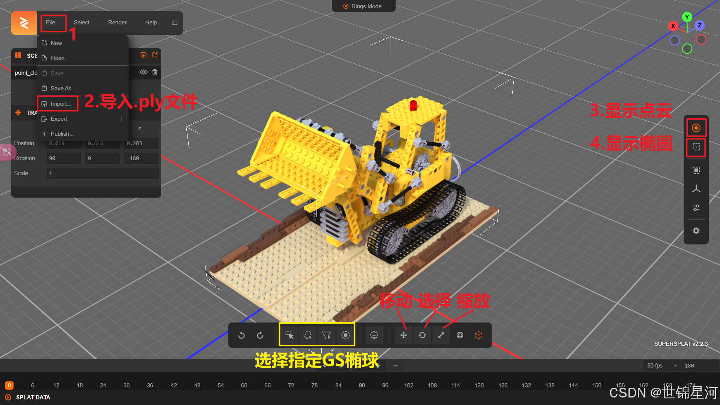Click the Redo button

click(x=260, y=335)
